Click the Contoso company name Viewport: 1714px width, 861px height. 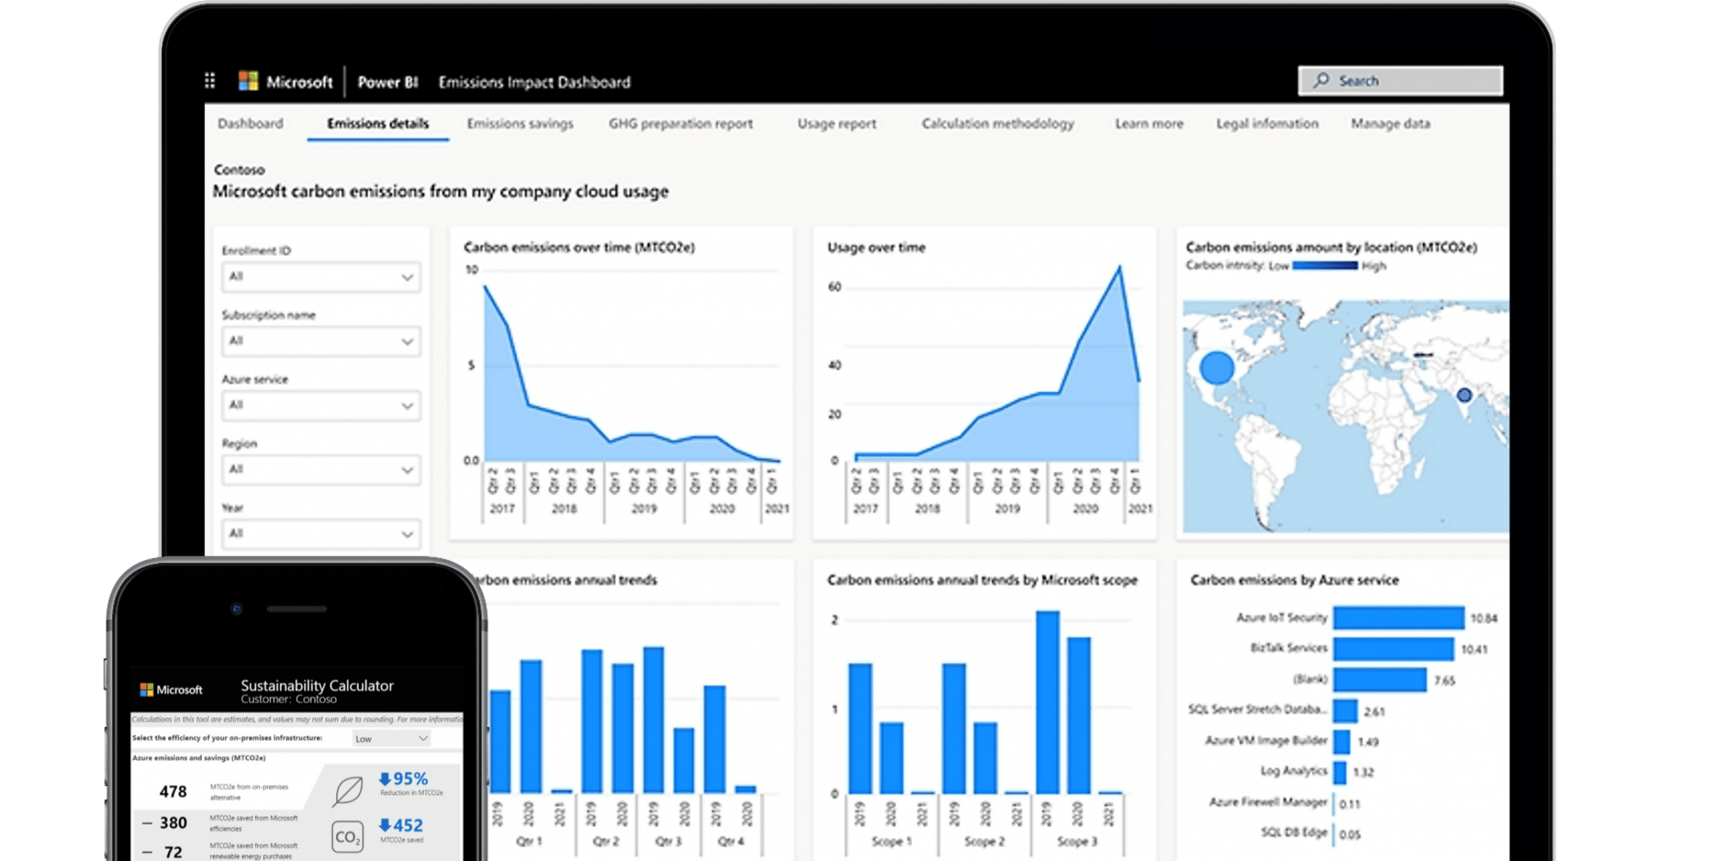point(239,170)
